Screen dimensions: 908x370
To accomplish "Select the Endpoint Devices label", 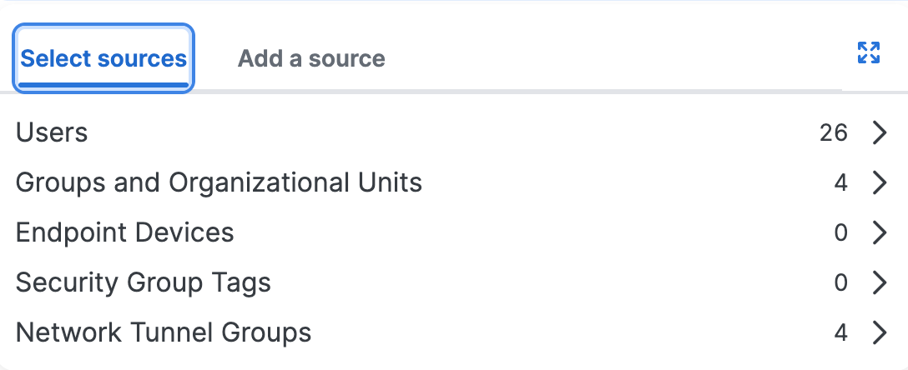I will tap(125, 232).
